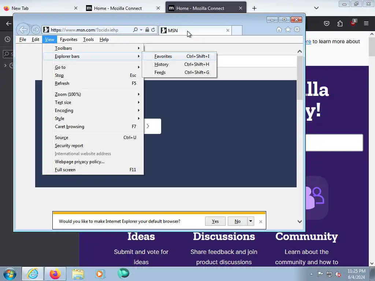Switch to the New Tab Firefox tab
The height and width of the screenshot is (281, 375).
click(x=41, y=8)
